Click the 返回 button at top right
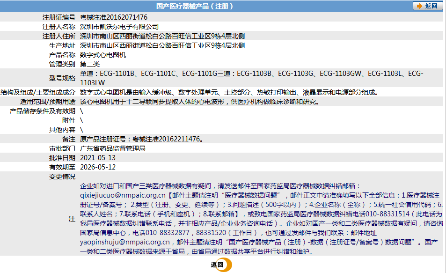The height and width of the screenshot is (273, 446). click(428, 6)
